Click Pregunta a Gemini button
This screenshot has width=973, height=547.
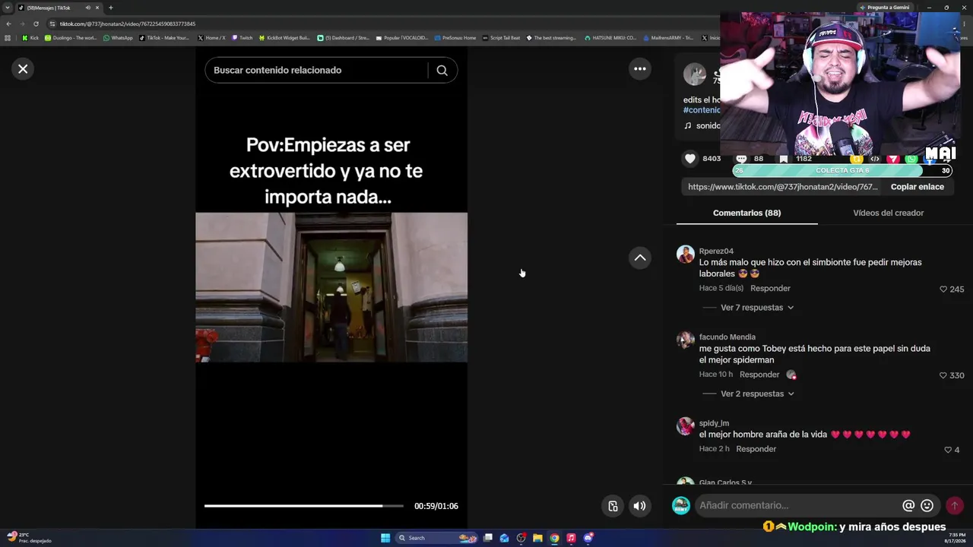[885, 8]
